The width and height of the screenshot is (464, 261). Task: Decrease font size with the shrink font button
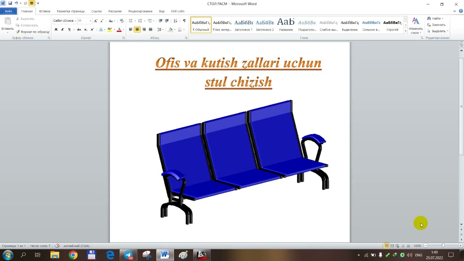[102, 21]
